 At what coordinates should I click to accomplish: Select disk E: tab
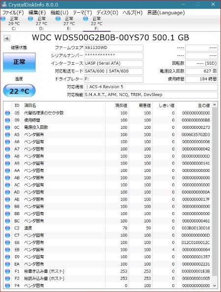69,24
